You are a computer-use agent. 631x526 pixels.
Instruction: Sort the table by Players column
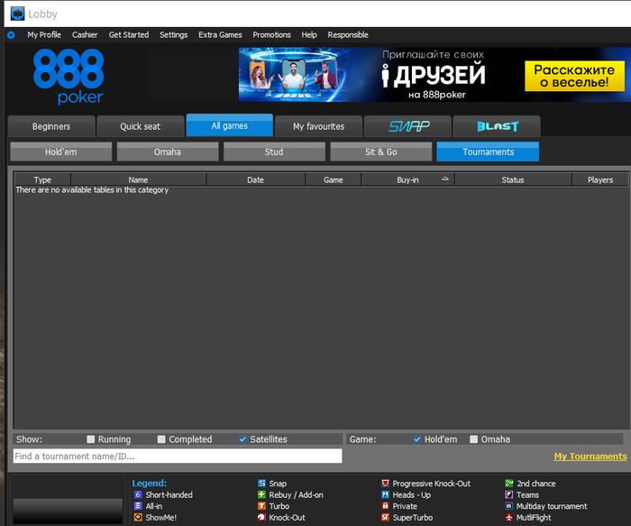600,180
